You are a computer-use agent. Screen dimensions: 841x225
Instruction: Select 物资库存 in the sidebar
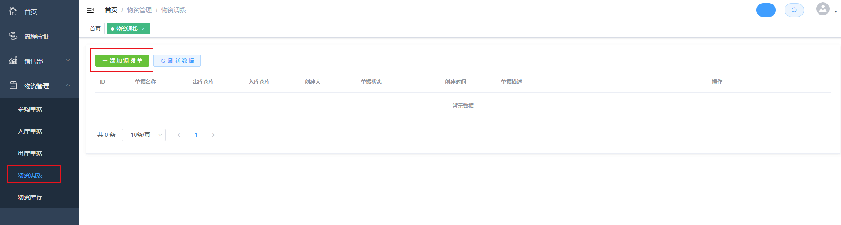[30, 197]
